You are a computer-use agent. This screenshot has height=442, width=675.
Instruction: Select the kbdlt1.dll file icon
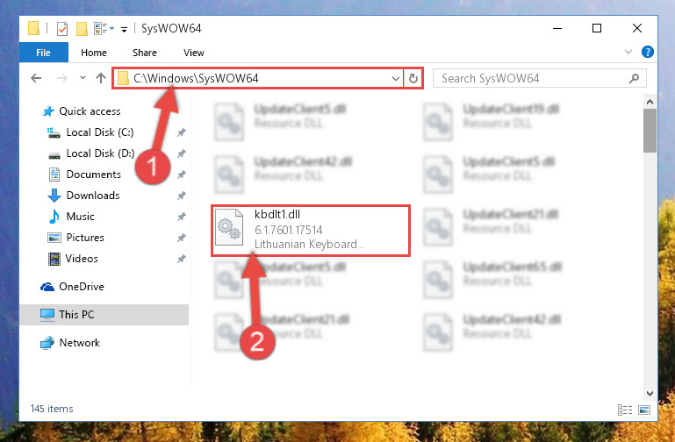228,227
